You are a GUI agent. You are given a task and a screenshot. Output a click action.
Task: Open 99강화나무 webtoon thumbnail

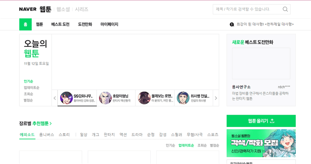pyautogui.click(x=67, y=98)
